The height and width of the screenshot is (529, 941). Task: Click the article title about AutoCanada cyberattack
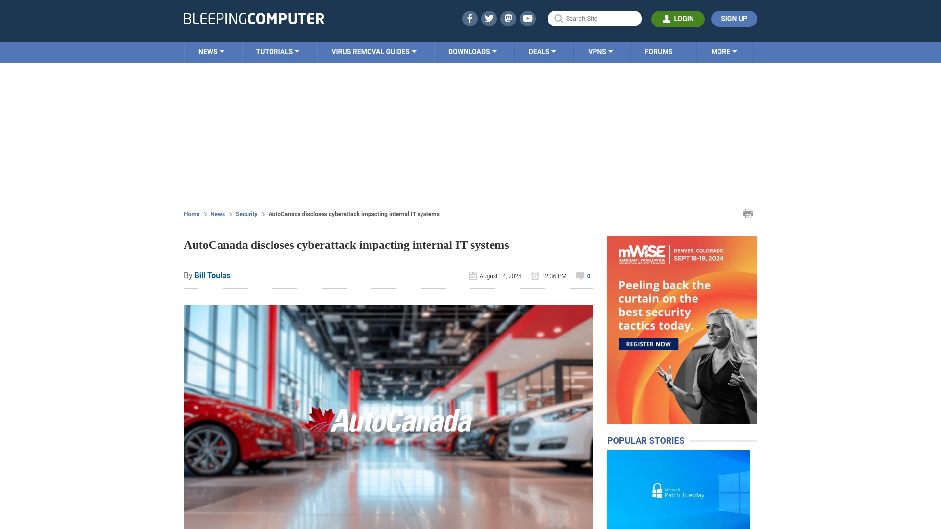[347, 245]
